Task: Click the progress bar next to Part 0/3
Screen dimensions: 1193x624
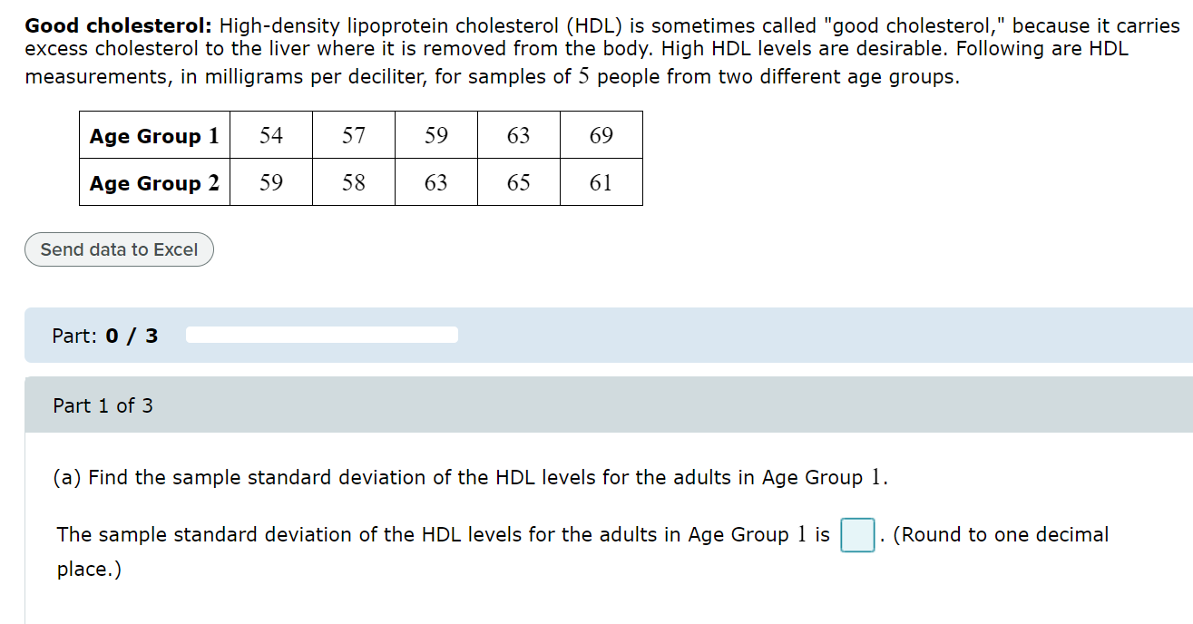Action: point(321,335)
